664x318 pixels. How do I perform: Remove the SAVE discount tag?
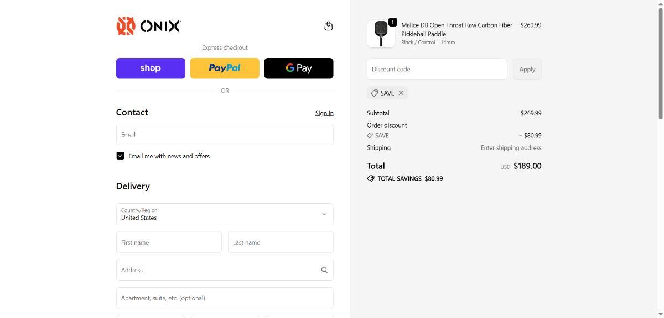[401, 93]
